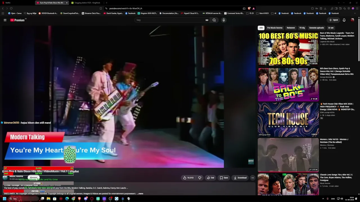Select the 'Alle' filter chip

261,28
